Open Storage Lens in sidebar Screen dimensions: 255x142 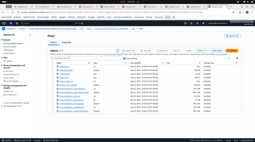[8, 92]
